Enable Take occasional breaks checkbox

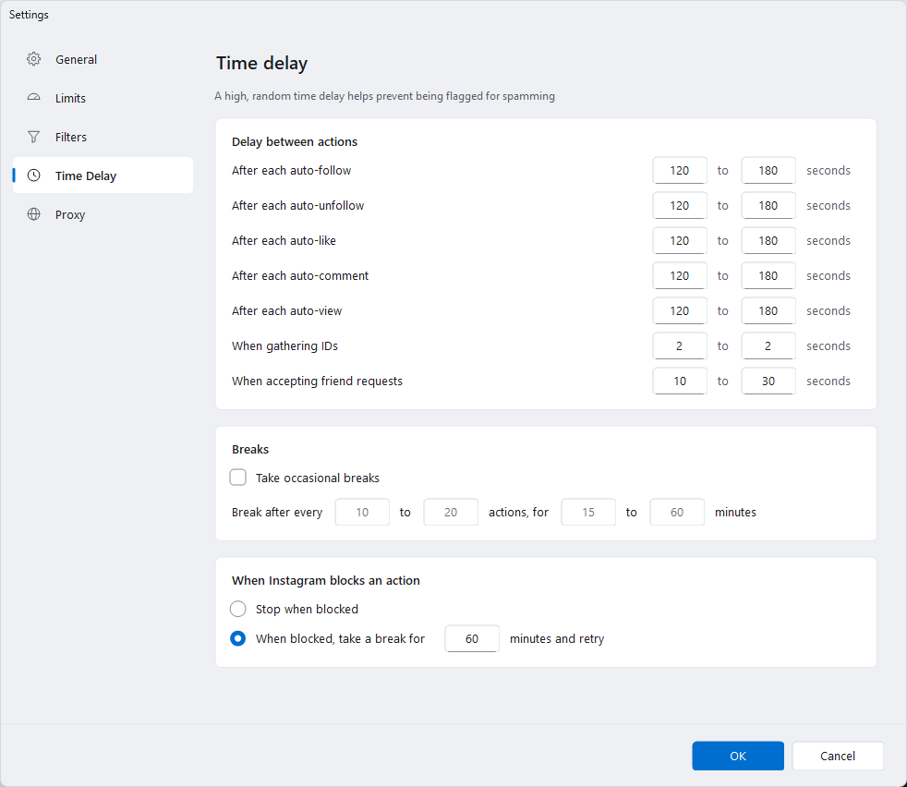pos(237,478)
